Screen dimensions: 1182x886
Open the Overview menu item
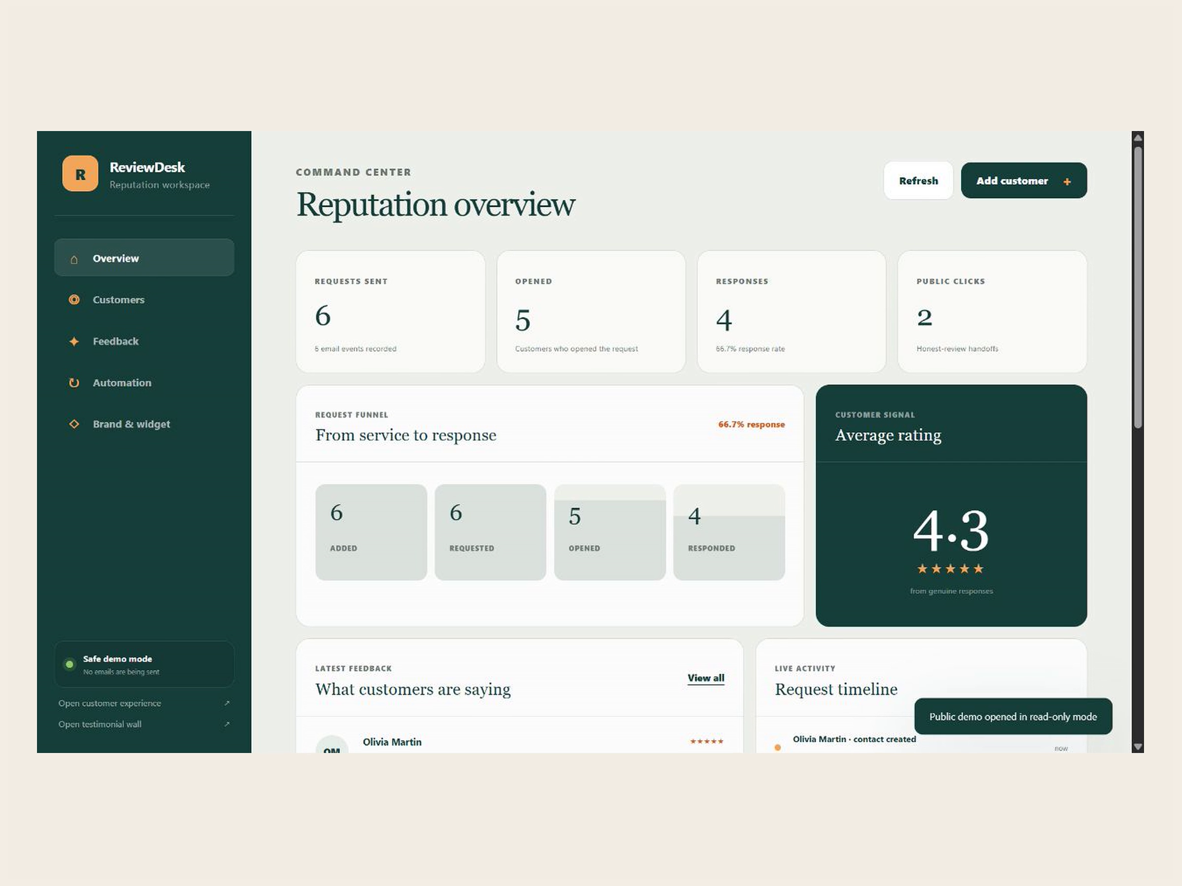click(144, 258)
